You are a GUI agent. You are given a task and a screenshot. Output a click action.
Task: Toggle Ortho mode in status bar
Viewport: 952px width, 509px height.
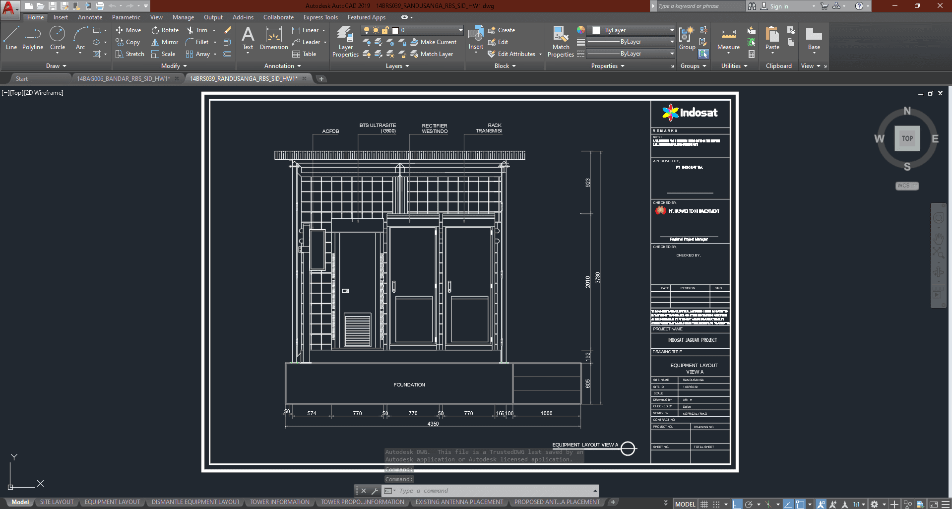pyautogui.click(x=737, y=504)
